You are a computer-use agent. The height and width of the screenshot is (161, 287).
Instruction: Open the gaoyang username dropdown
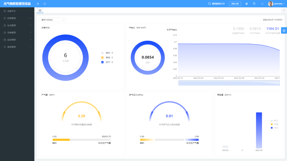coord(280,4)
